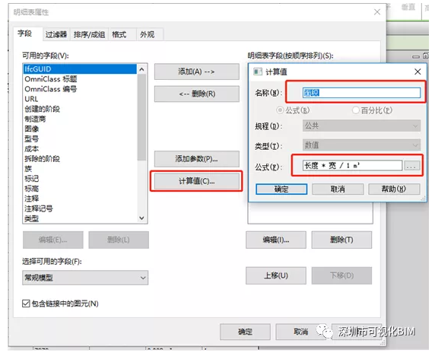Close the 明细表属性 dialog
Image resolution: width=435 pixels, height=356 pixels.
[377, 12]
